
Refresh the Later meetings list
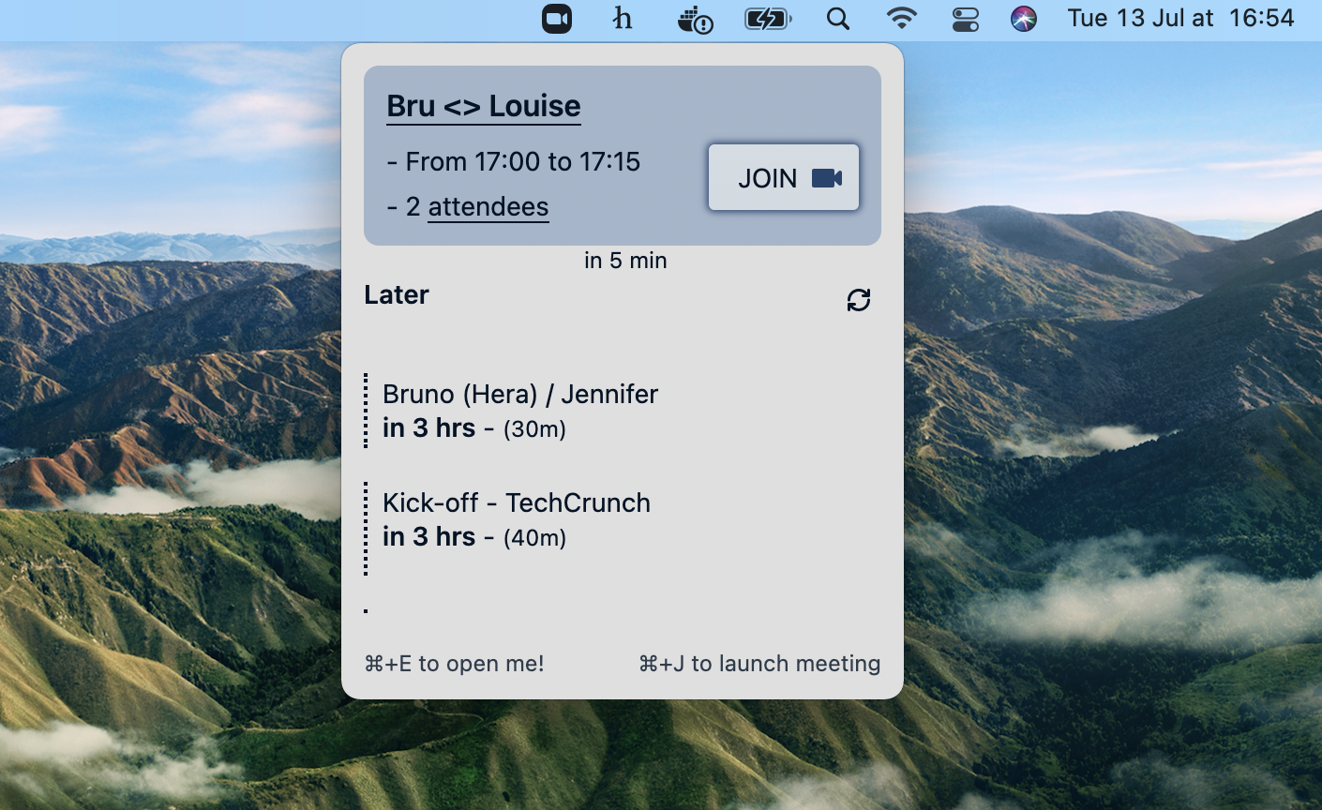pos(859,300)
